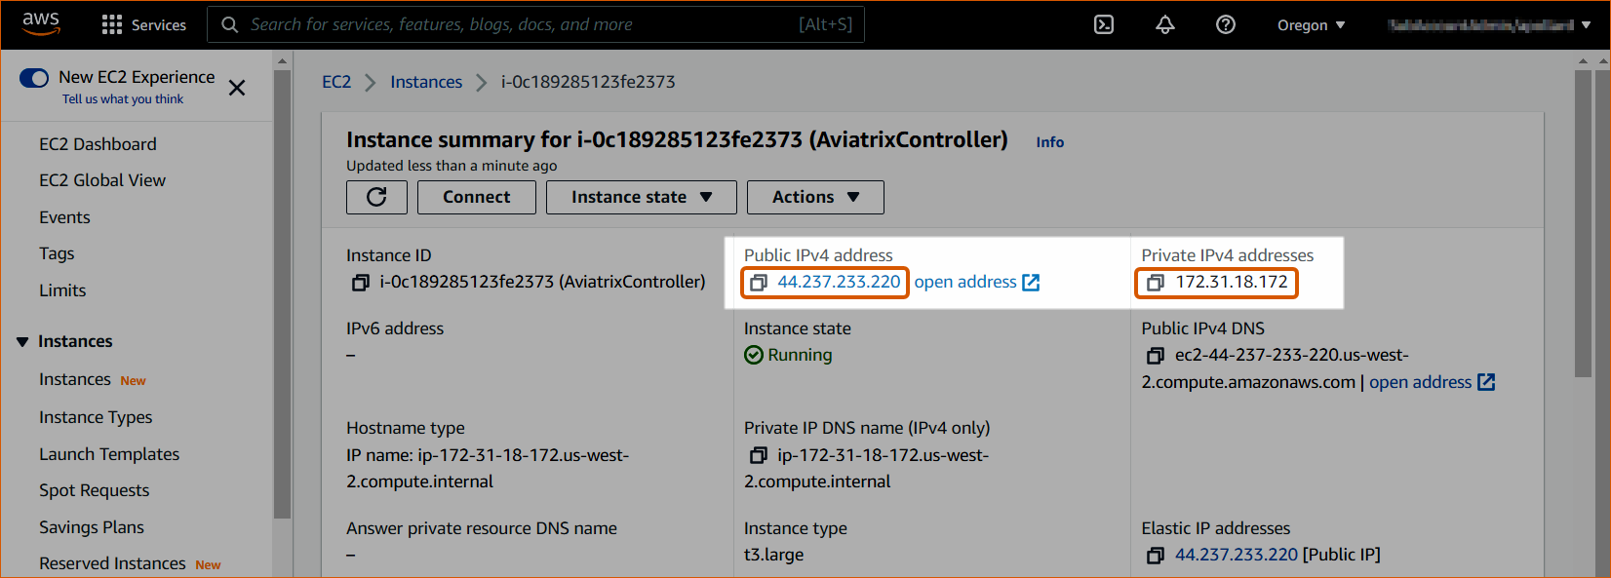This screenshot has height=578, width=1611.
Task: Click the EC2 breadcrumb link
Action: [x=336, y=82]
